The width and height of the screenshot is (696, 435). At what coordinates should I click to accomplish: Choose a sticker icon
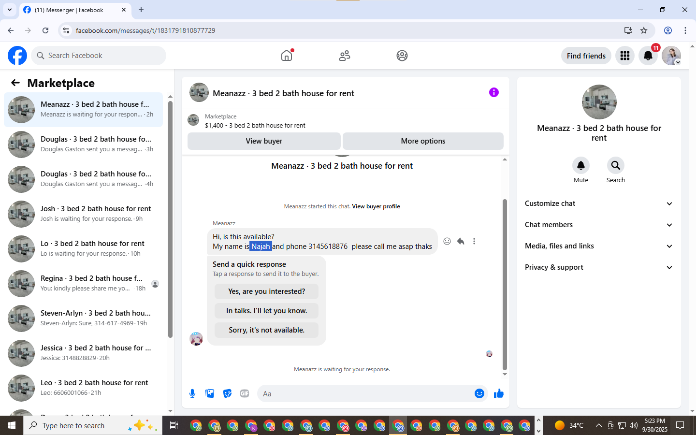227,393
